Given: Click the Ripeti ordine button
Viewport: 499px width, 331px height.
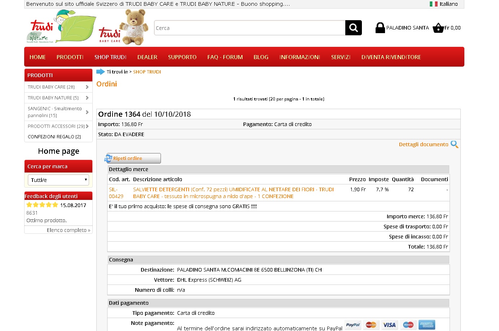Looking at the screenshot, I should (x=133, y=158).
